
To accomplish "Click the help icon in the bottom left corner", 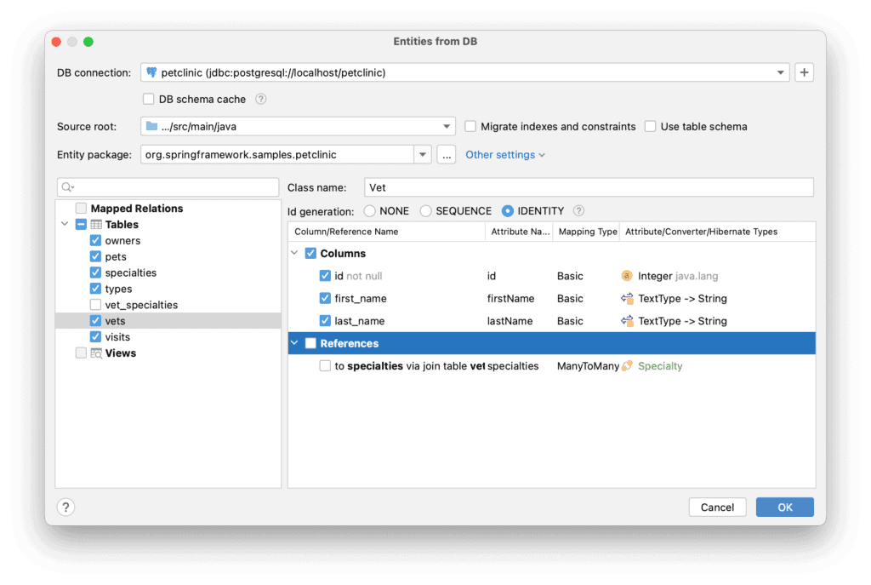I will (x=65, y=507).
